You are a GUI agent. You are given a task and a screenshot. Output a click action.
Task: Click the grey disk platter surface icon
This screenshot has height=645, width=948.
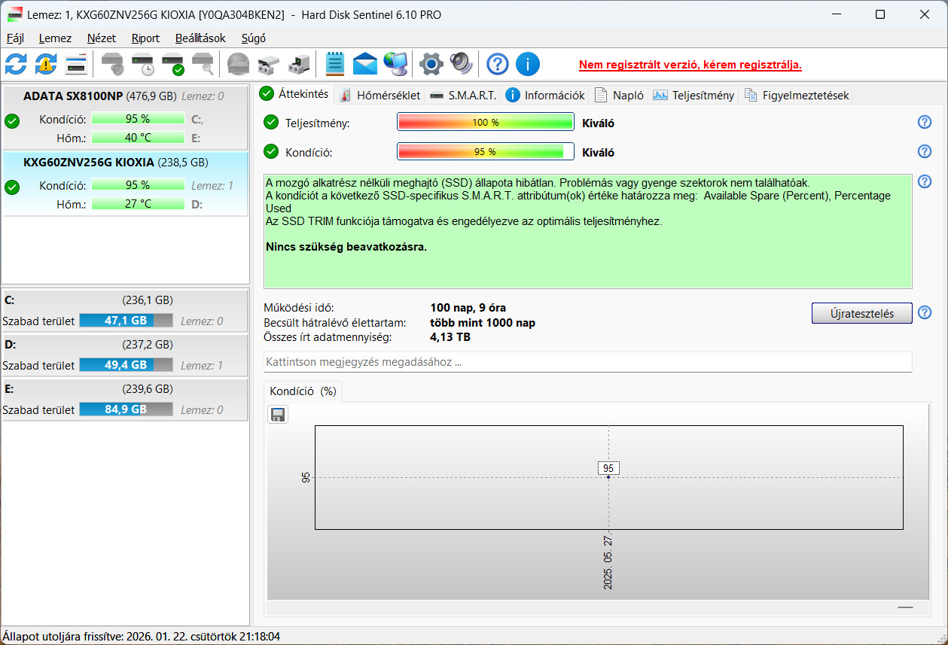point(238,64)
